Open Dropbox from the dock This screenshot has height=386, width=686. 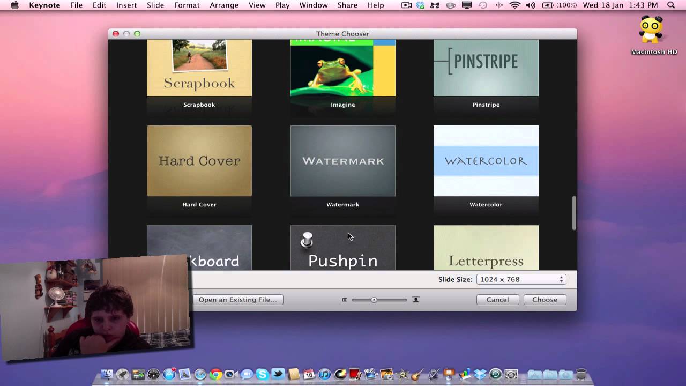coord(480,374)
